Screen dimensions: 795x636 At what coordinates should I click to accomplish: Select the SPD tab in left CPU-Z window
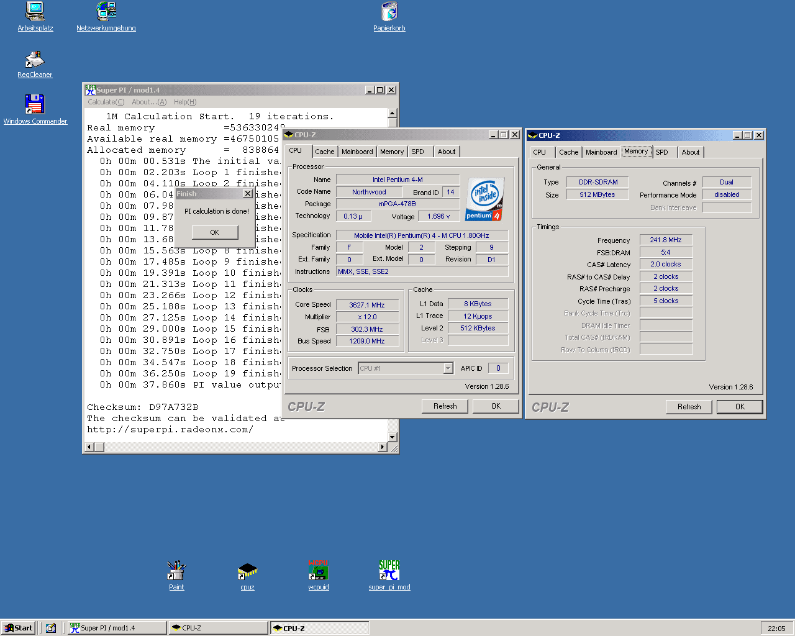417,152
